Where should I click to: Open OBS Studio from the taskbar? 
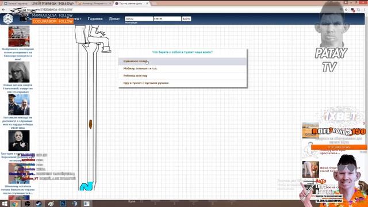[x=27, y=204]
